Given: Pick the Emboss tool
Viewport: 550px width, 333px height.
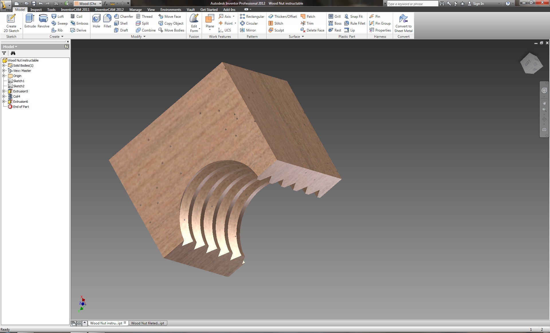Looking at the screenshot, I should [x=79, y=23].
